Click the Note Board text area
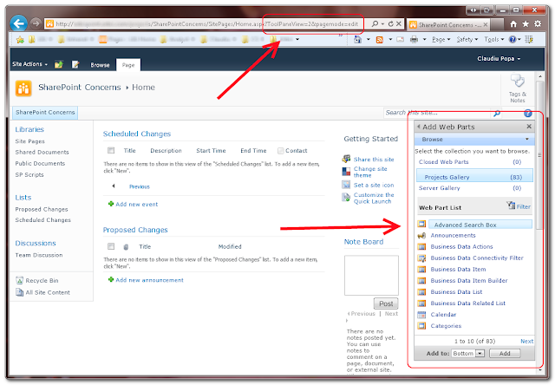 [371, 275]
